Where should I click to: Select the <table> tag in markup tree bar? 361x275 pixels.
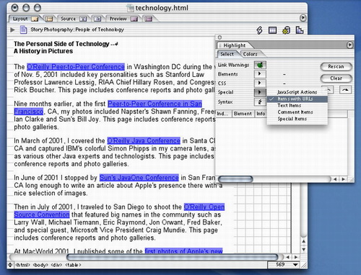tap(73, 265)
